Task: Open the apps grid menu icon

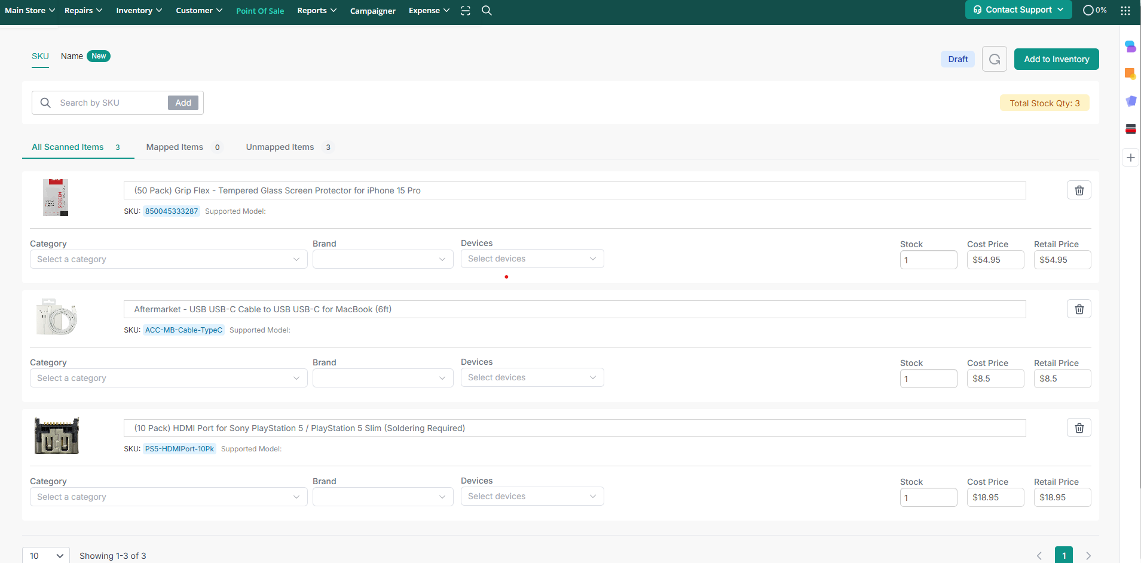Action: click(x=1125, y=11)
